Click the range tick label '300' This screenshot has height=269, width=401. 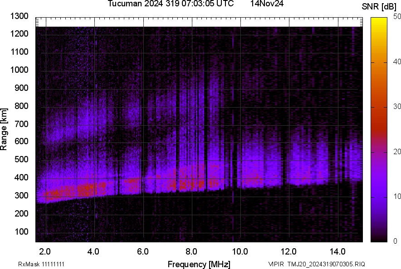(x=21, y=196)
